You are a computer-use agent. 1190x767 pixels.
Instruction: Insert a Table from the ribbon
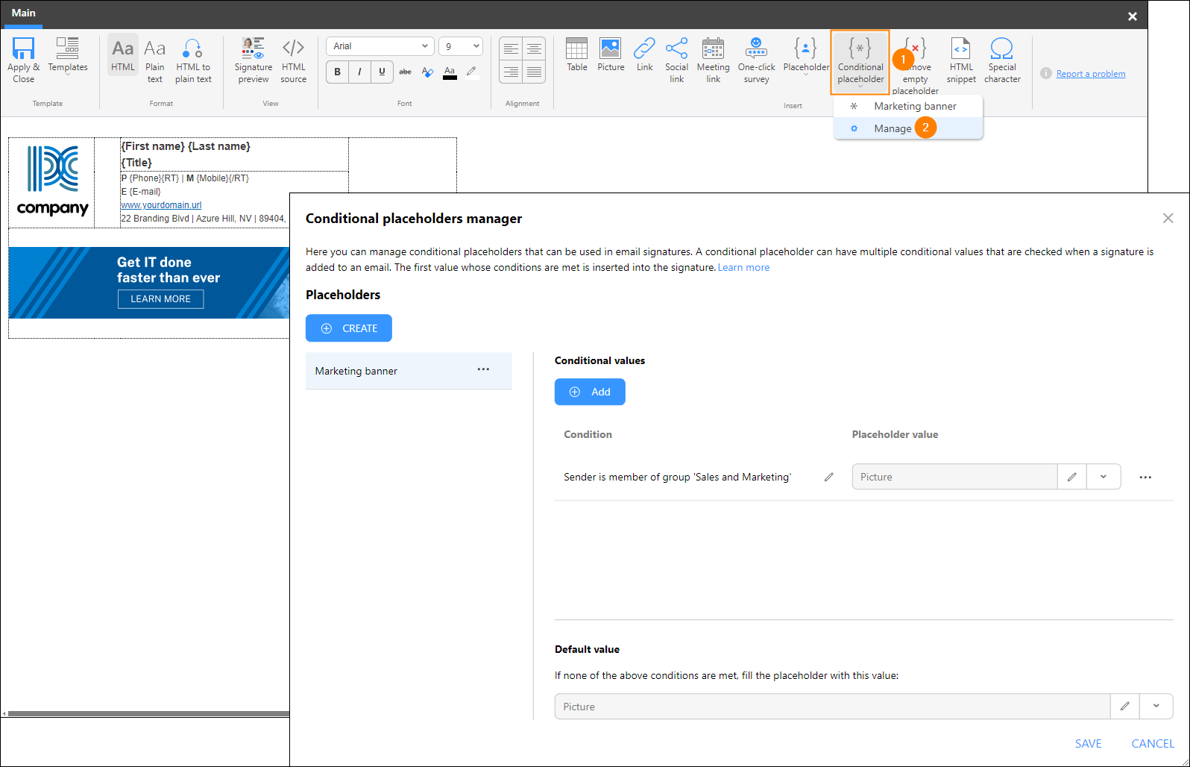pyautogui.click(x=576, y=55)
